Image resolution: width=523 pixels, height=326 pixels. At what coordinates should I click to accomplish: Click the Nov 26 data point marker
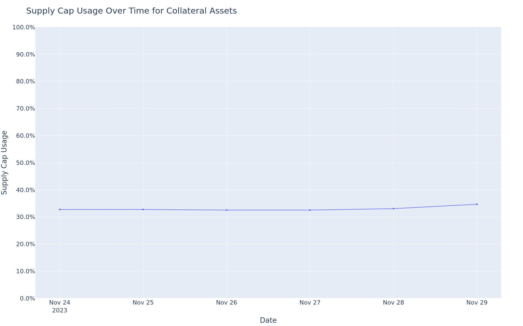point(227,210)
